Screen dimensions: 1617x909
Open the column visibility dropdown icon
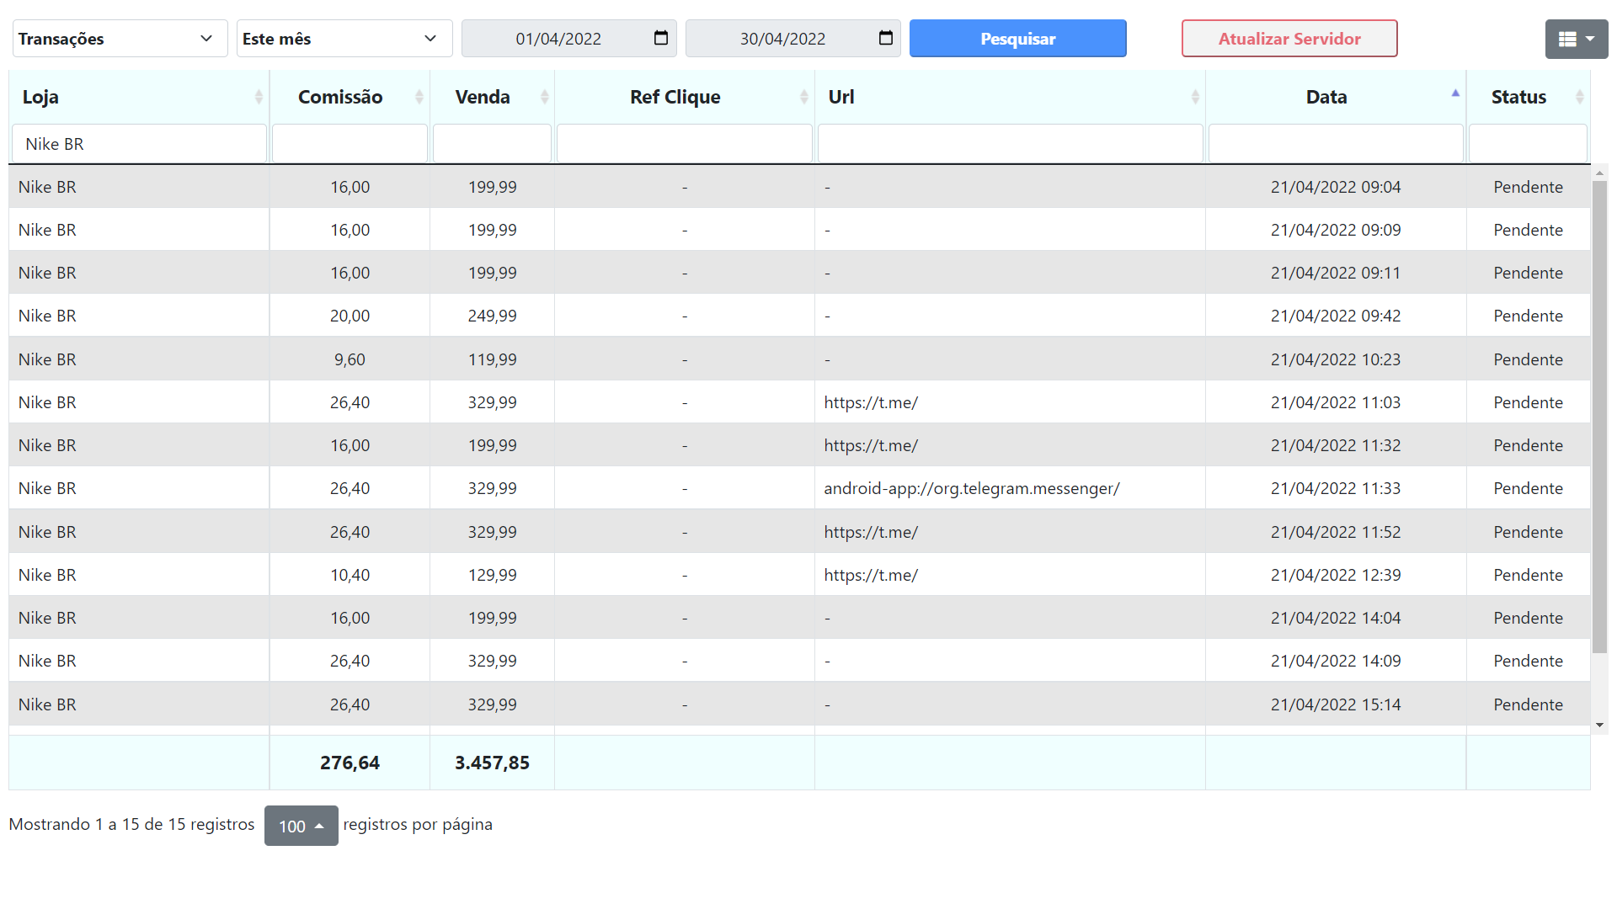coord(1576,38)
